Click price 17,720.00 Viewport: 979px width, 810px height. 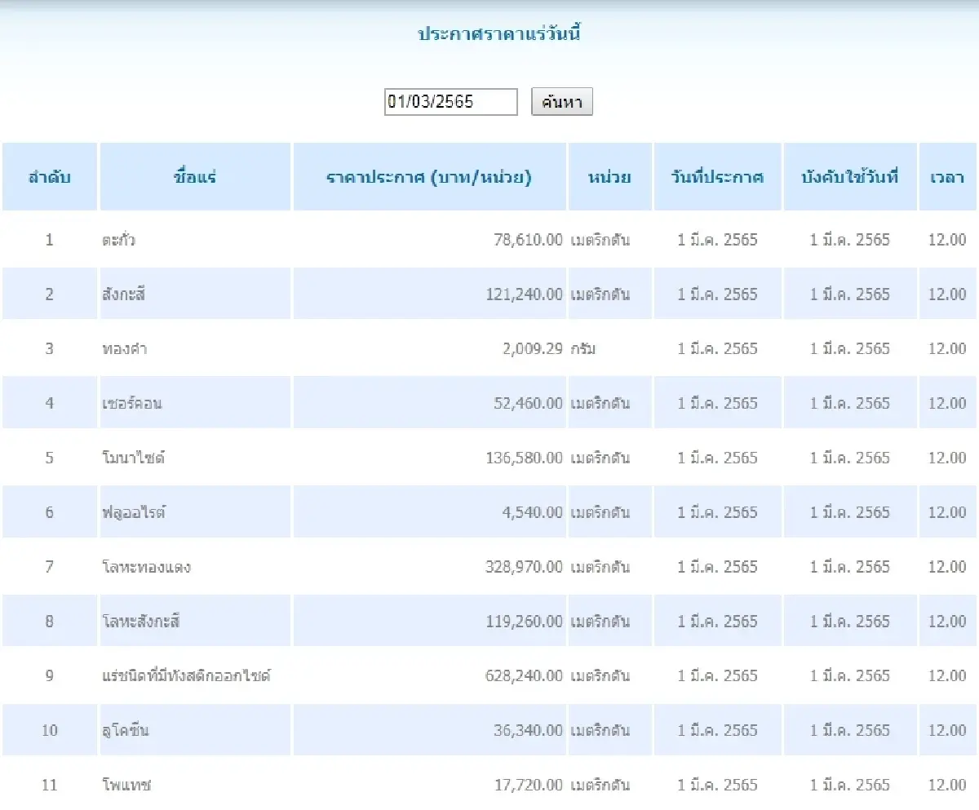coord(528,785)
